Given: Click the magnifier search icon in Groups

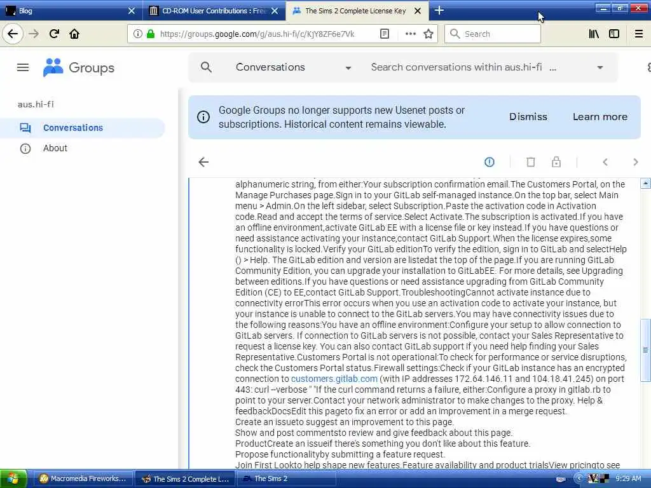Looking at the screenshot, I should click(206, 67).
